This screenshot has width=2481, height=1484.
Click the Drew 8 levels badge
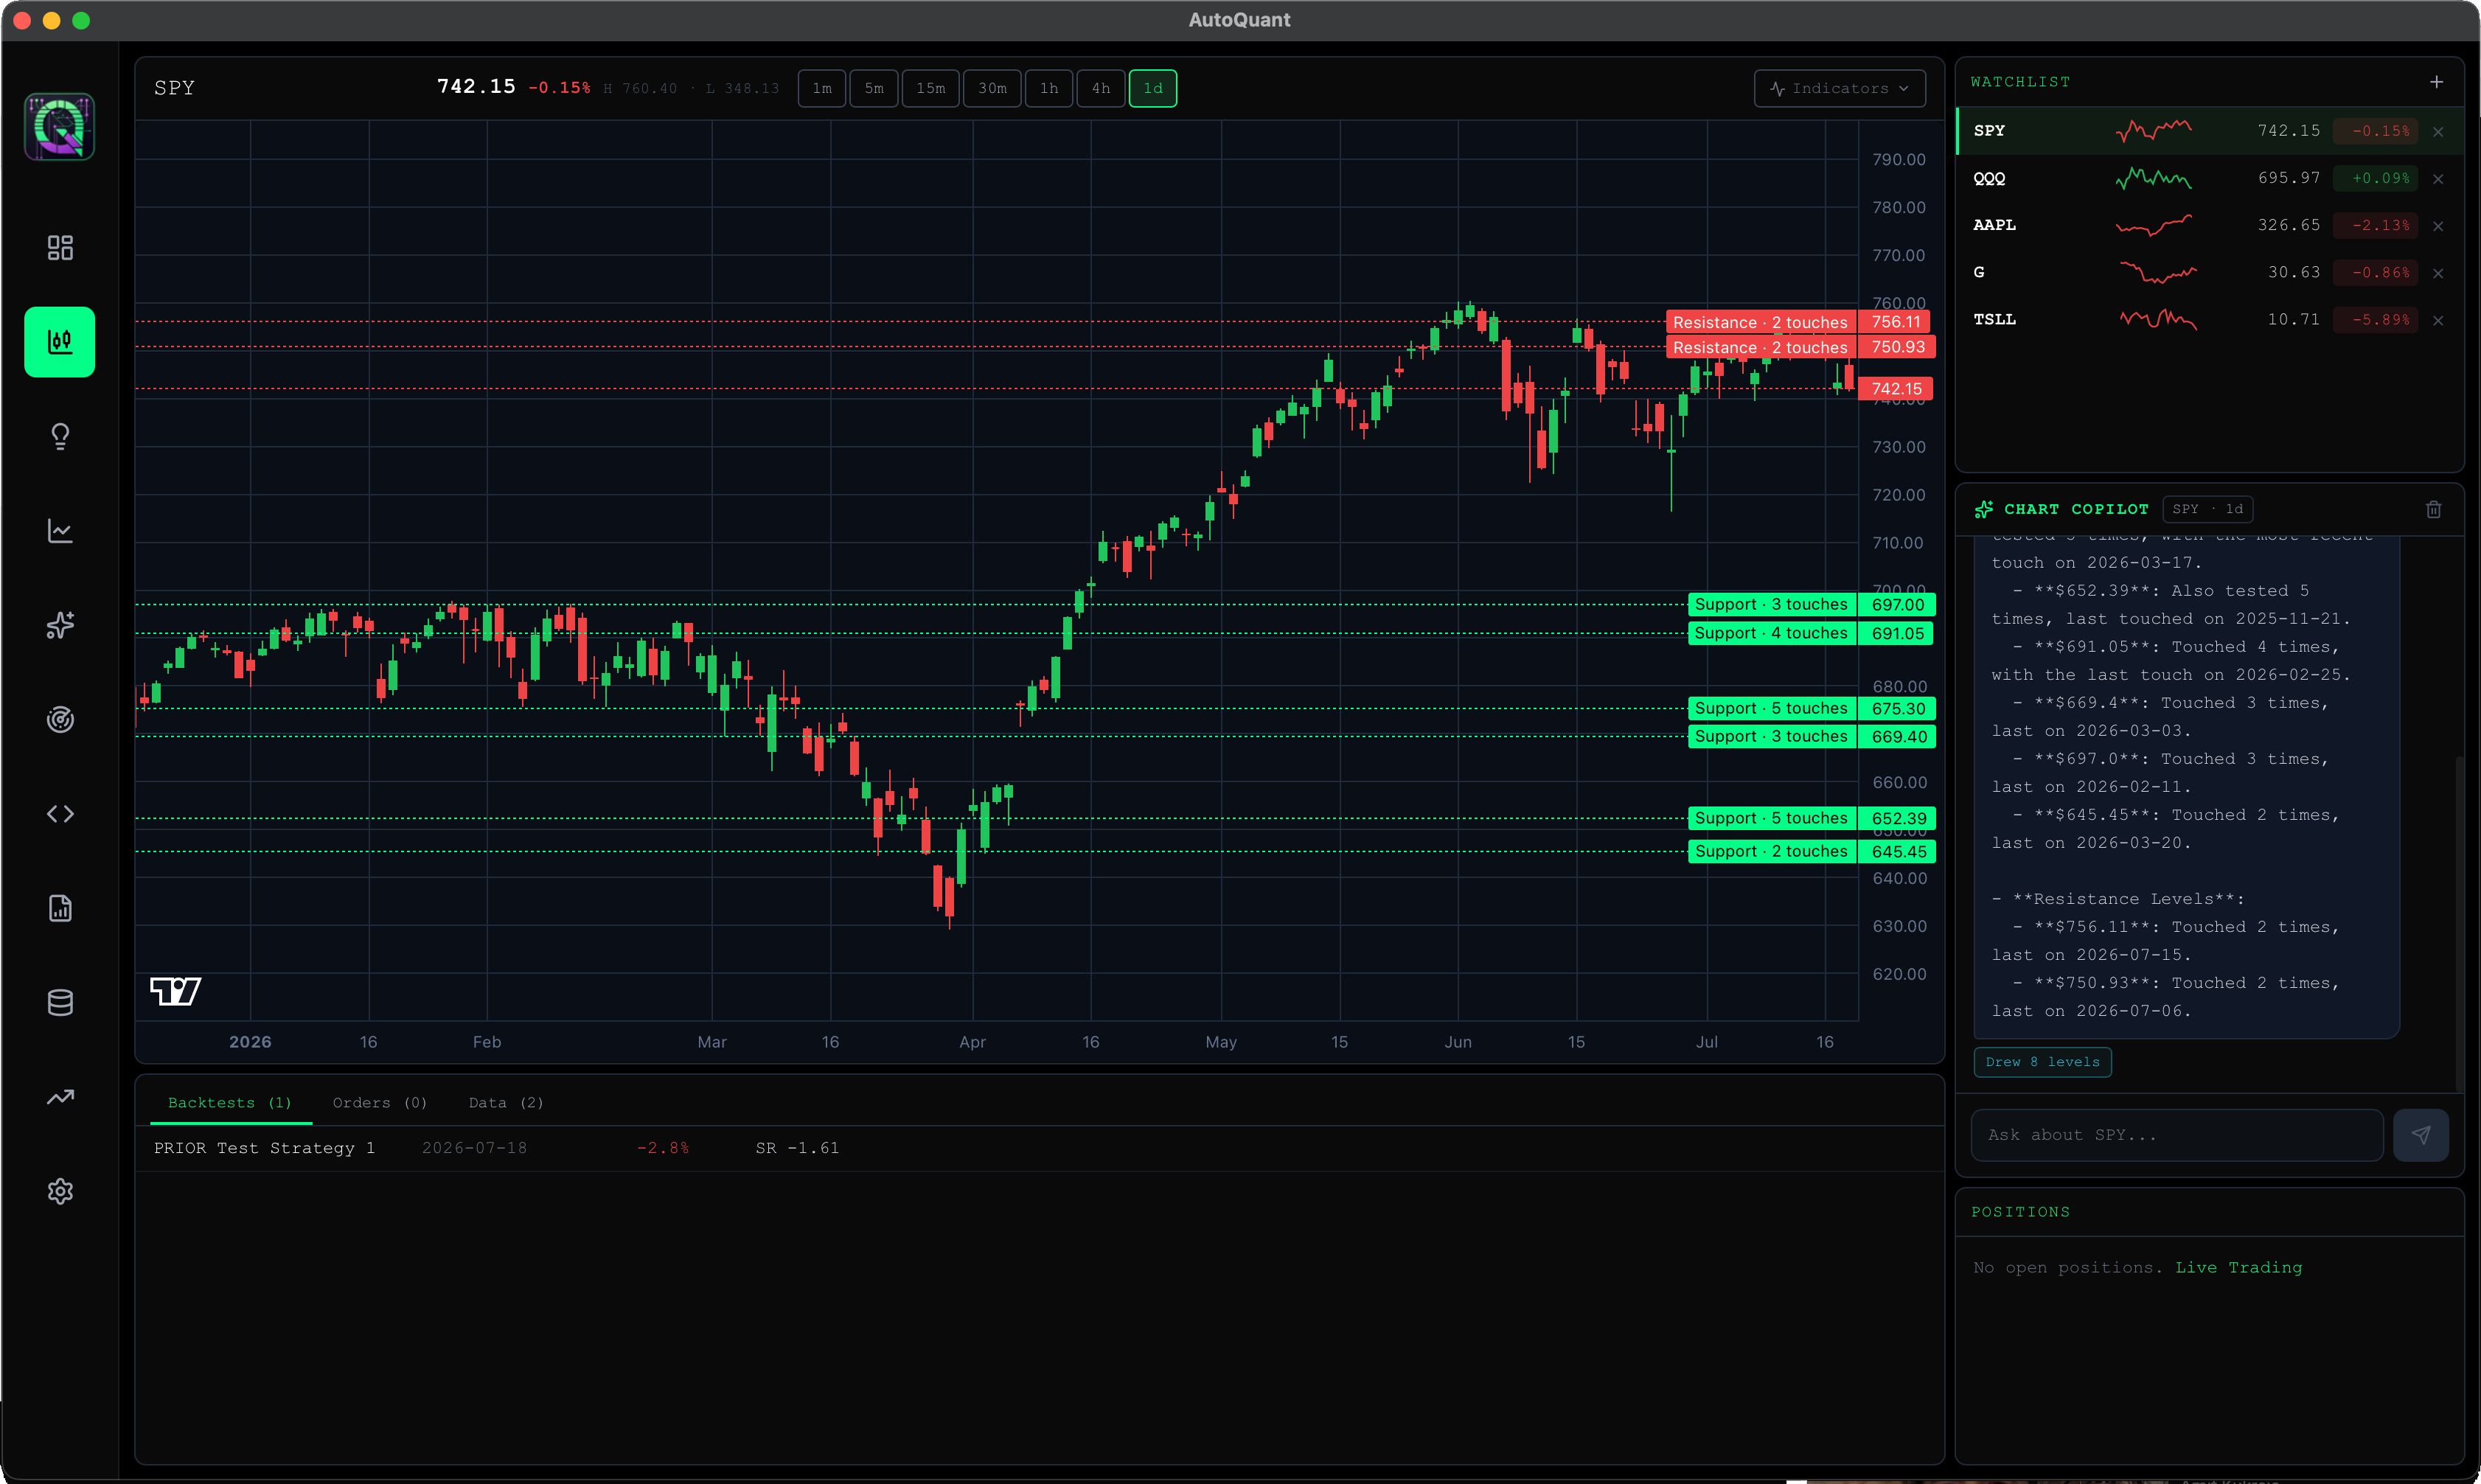click(2042, 1062)
